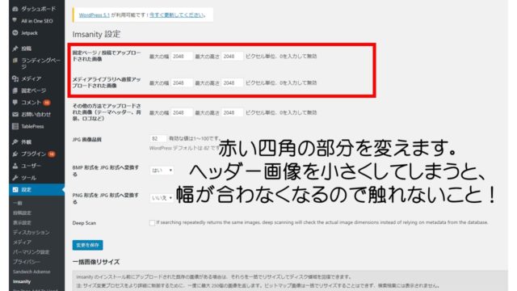Open the パーマリンク設定 submenu item
The image size is (517, 291).
coord(31,252)
